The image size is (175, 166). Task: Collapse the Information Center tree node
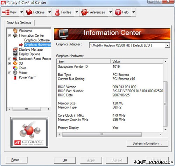pyautogui.click(x=10, y=36)
